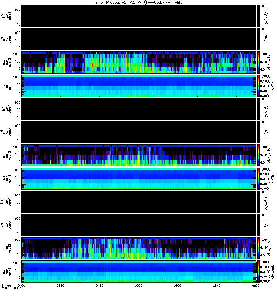The height and width of the screenshot is (296, 277).
Task: Click the 'thd fff 32 scm3' y-axis title
Action: (6, 132)
